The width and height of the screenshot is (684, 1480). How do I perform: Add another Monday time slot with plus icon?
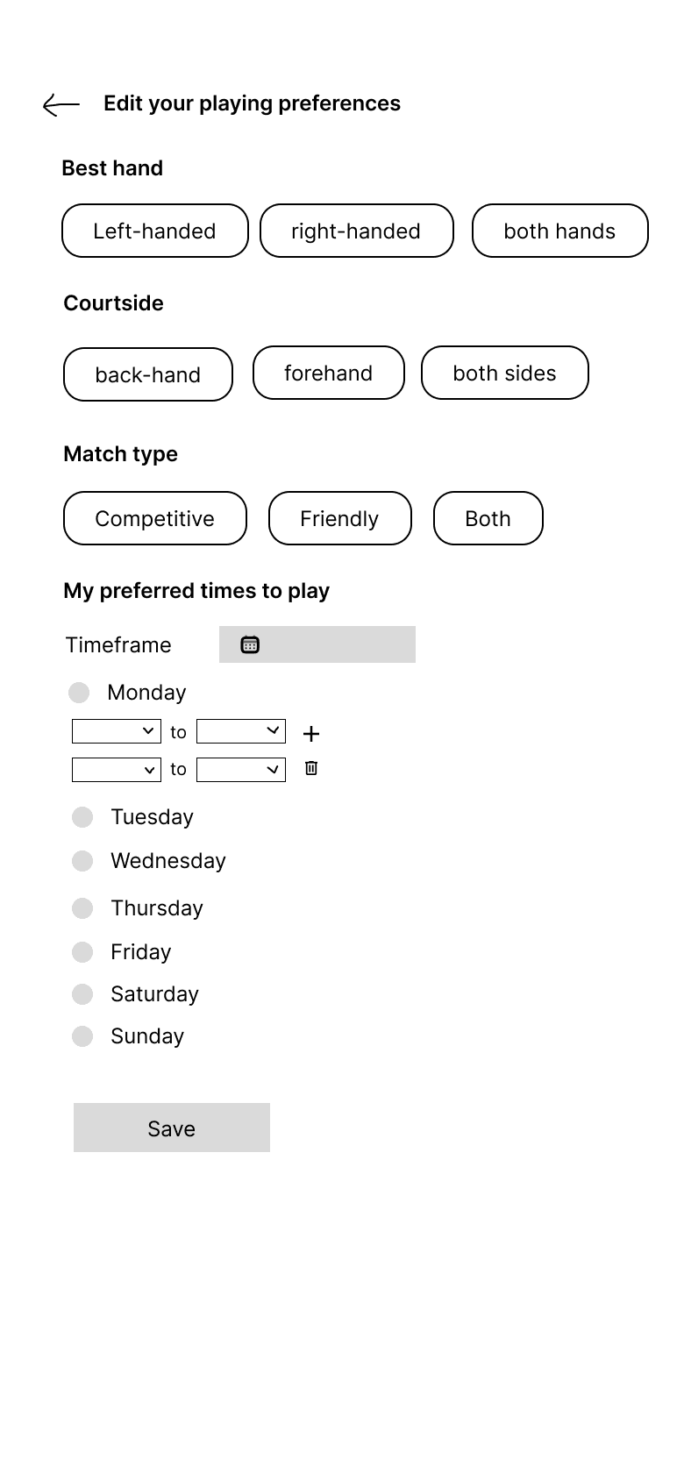[x=311, y=733]
